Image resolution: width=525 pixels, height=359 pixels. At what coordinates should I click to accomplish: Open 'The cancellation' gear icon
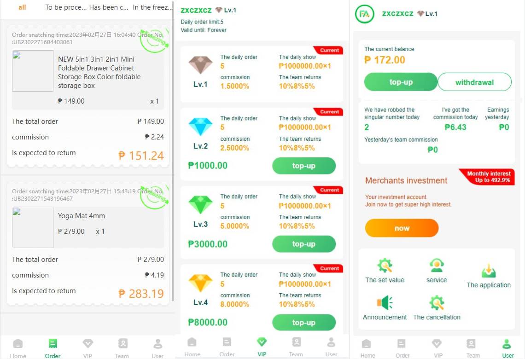[x=437, y=303]
